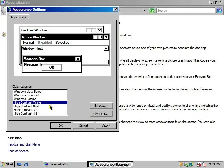
Task: Open the Effects... dialog
Action: (101, 106)
